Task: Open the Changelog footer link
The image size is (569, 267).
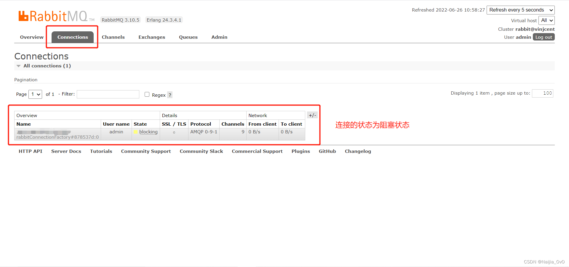Action: point(358,151)
